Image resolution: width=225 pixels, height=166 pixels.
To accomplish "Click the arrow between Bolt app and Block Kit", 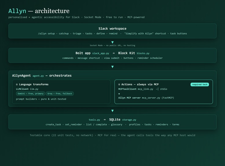I will [114, 53].
